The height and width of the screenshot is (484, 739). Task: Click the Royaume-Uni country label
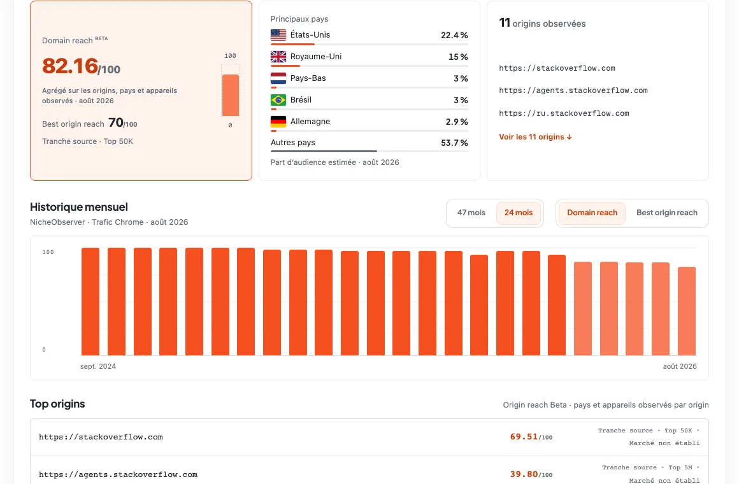316,57
